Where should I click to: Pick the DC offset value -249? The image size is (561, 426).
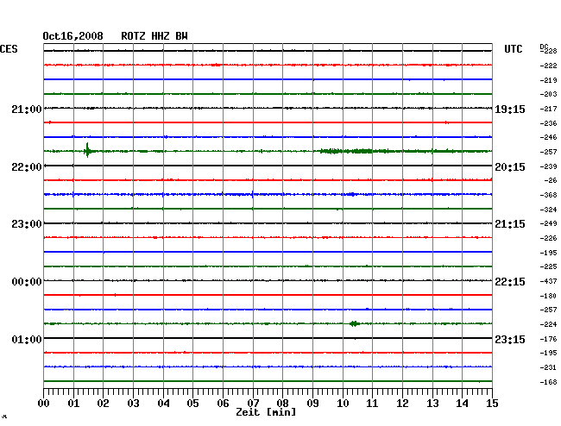(x=548, y=223)
